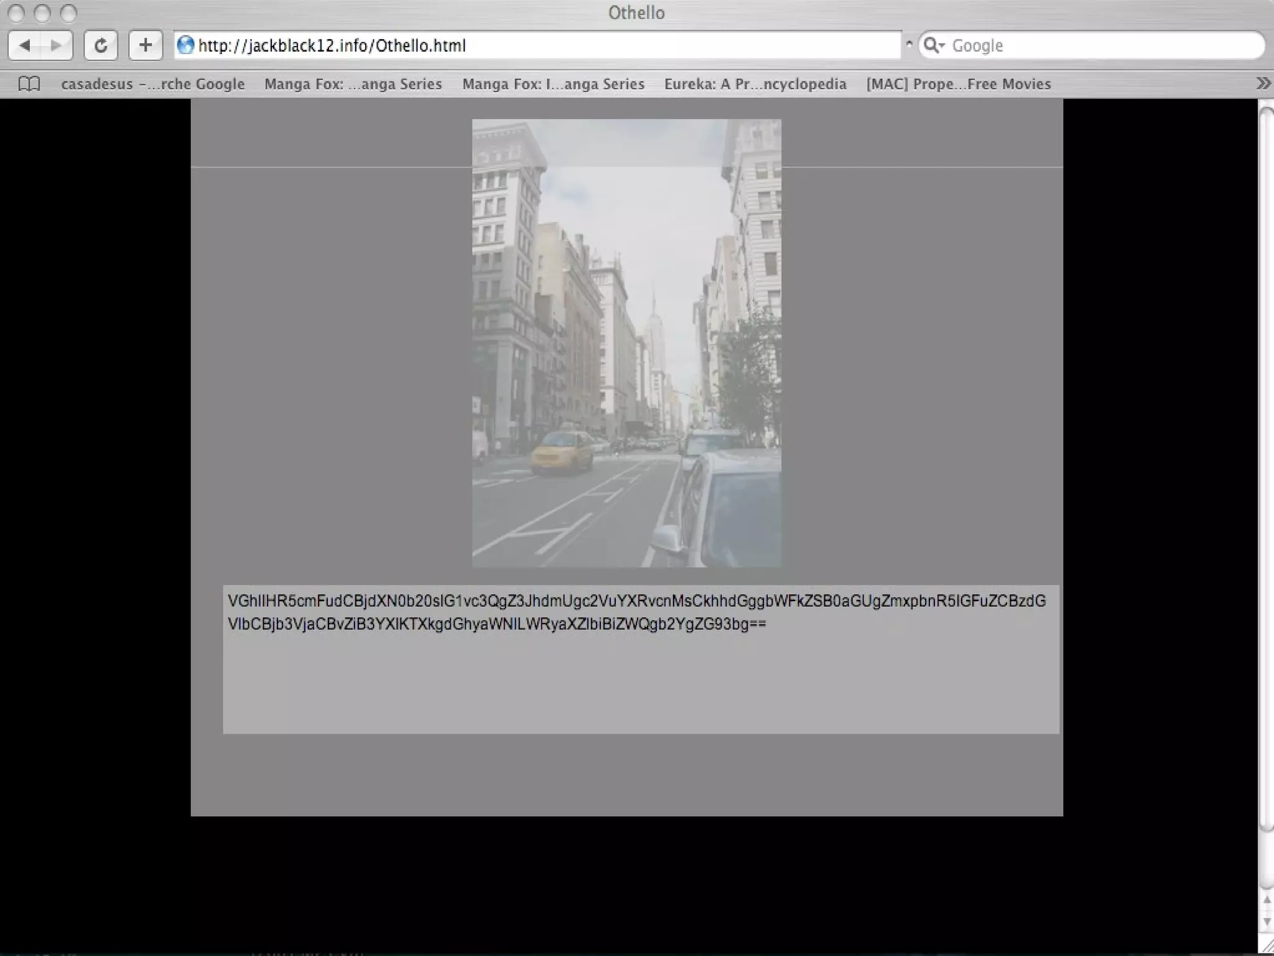1274x956 pixels.
Task: Open first Manga Fox bookmark
Action: click(353, 84)
